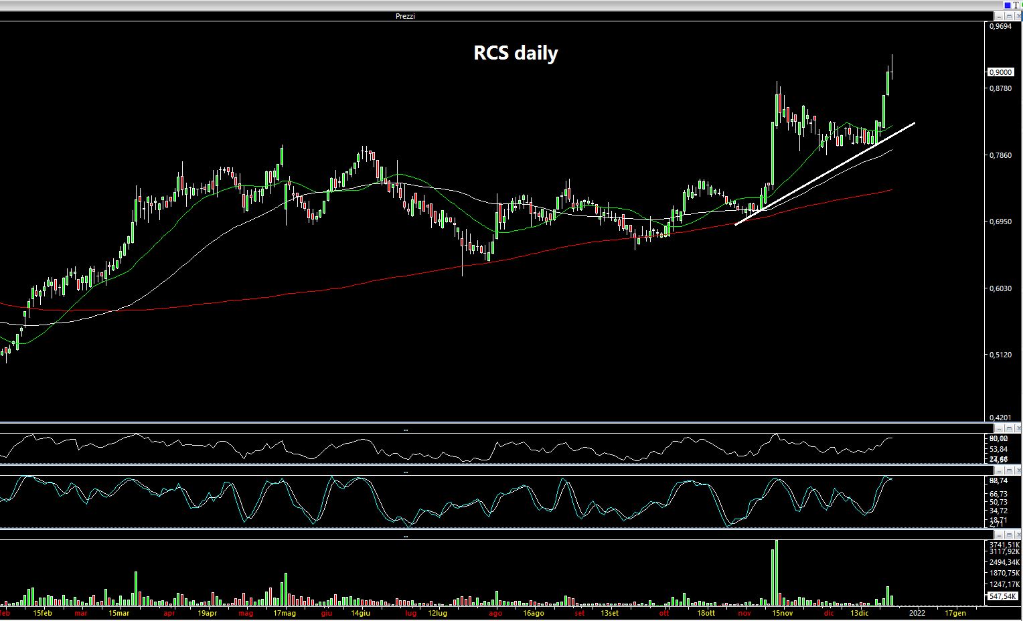The width and height of the screenshot is (1023, 621).
Task: Minimize the oscillator panel with 66,73 scale
Action: 998,470
